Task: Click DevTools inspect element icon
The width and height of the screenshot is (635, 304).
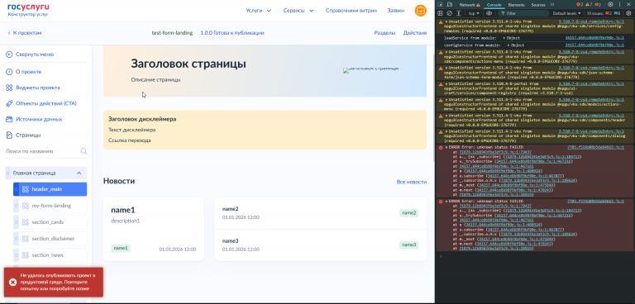Action: (x=440, y=5)
